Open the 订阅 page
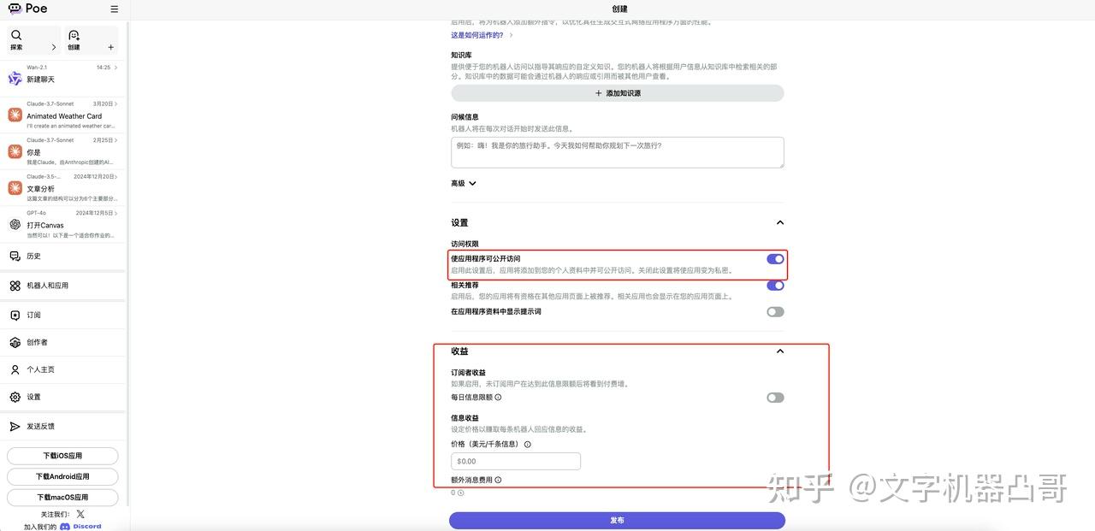 [x=33, y=315]
